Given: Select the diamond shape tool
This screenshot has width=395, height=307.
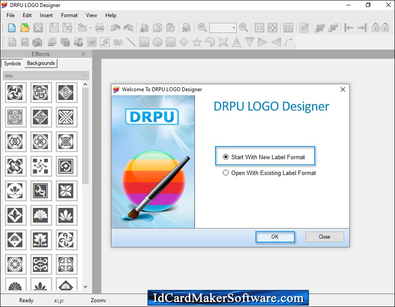Looking at the screenshot, I should [184, 42].
